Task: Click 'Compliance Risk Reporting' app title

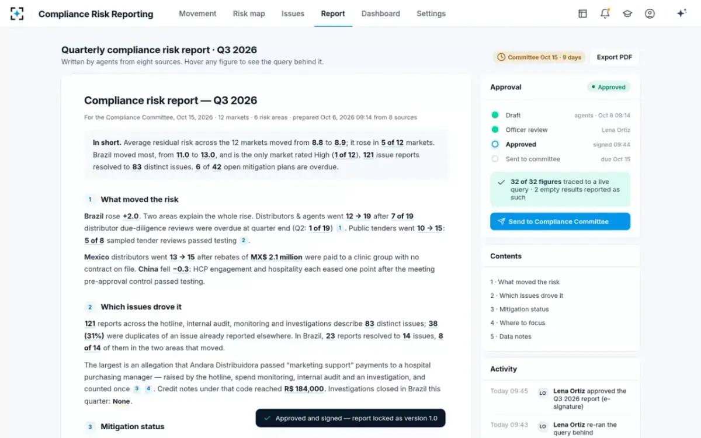Action: point(96,14)
